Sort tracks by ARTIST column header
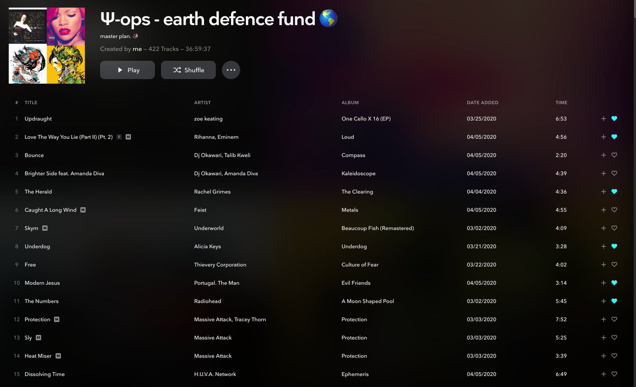636x387 pixels. tap(202, 103)
